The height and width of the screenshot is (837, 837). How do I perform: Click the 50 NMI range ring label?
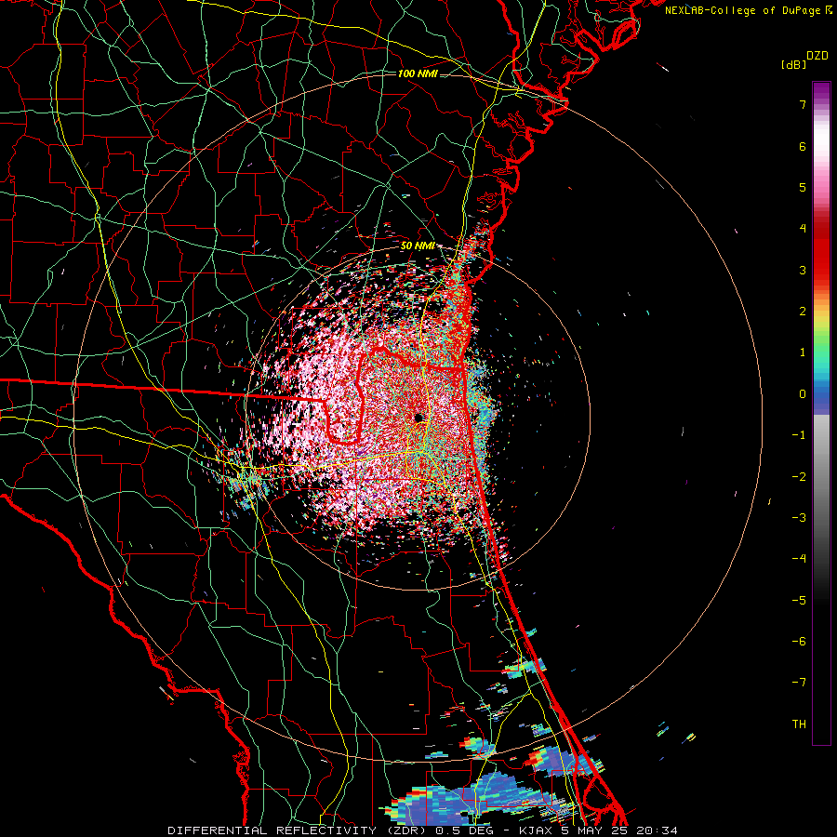point(418,246)
